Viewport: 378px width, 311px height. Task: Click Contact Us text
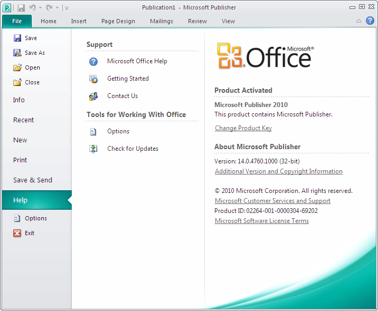[x=122, y=96]
